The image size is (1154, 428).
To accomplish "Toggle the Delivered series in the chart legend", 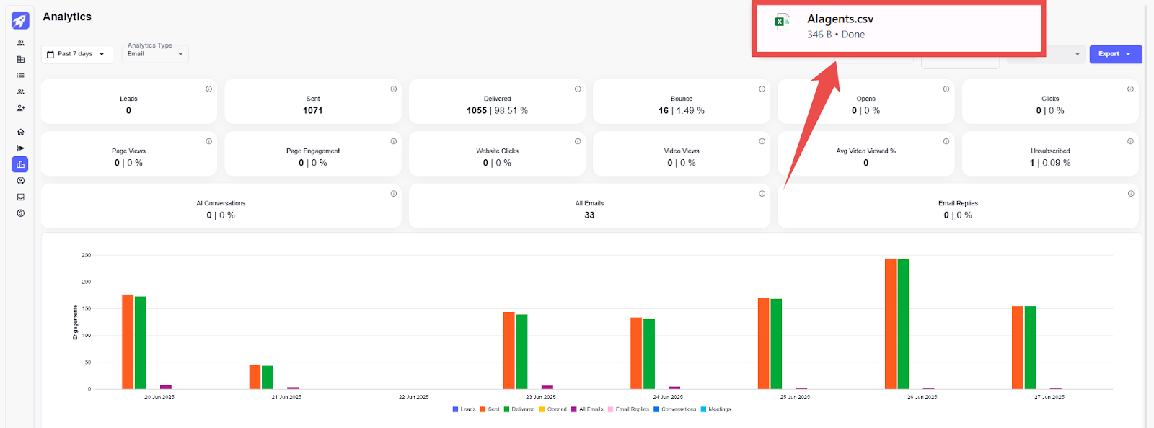I will click(519, 409).
